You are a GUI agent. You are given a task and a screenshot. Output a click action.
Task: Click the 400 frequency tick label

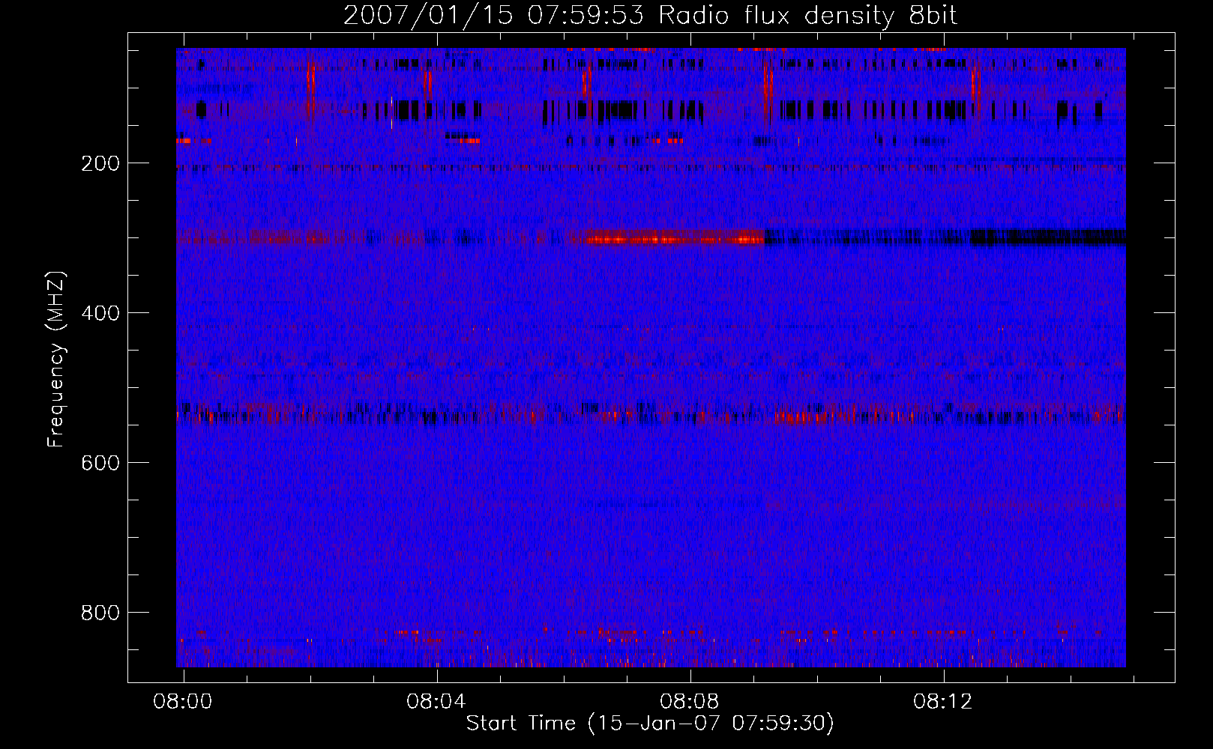tap(100, 313)
